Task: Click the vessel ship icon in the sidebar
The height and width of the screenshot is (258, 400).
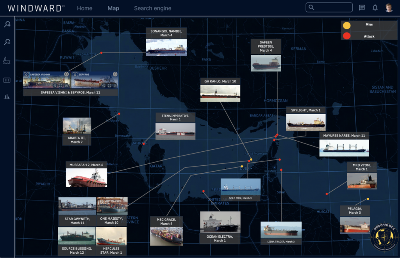Action: pos(7,60)
